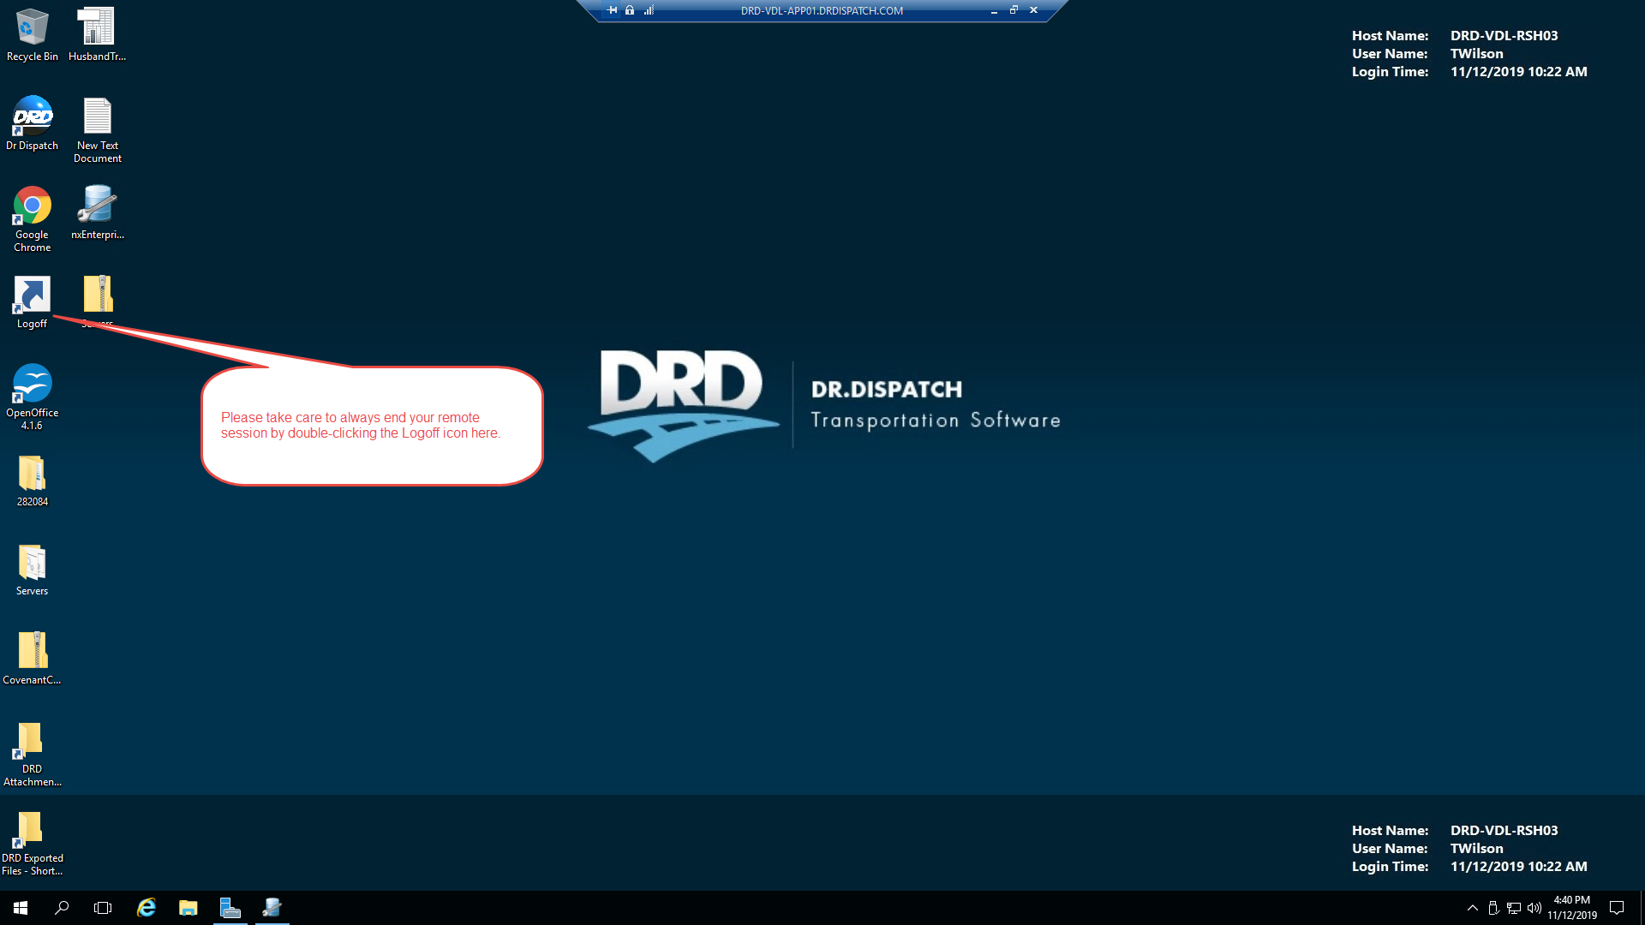Select the OpenOffice 4.1.6 icon
Screen dimensions: 1645x925
[x=33, y=384]
